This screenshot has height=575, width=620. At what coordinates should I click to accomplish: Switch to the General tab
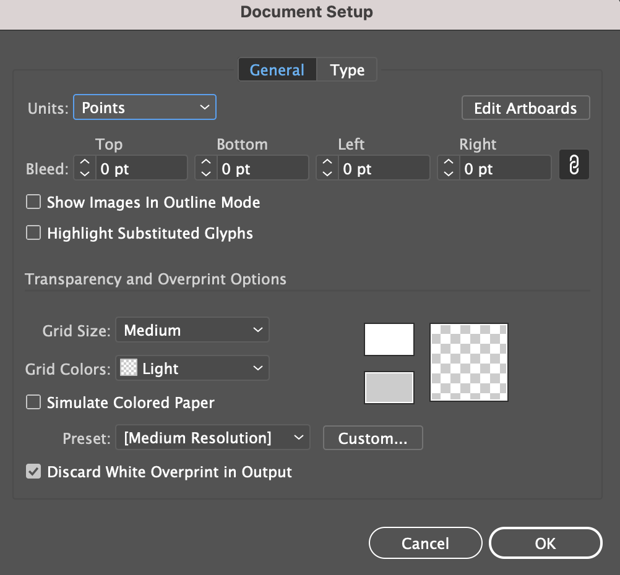277,69
